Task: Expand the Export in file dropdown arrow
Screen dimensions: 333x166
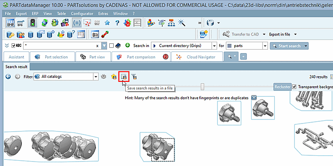Action: point(295,34)
